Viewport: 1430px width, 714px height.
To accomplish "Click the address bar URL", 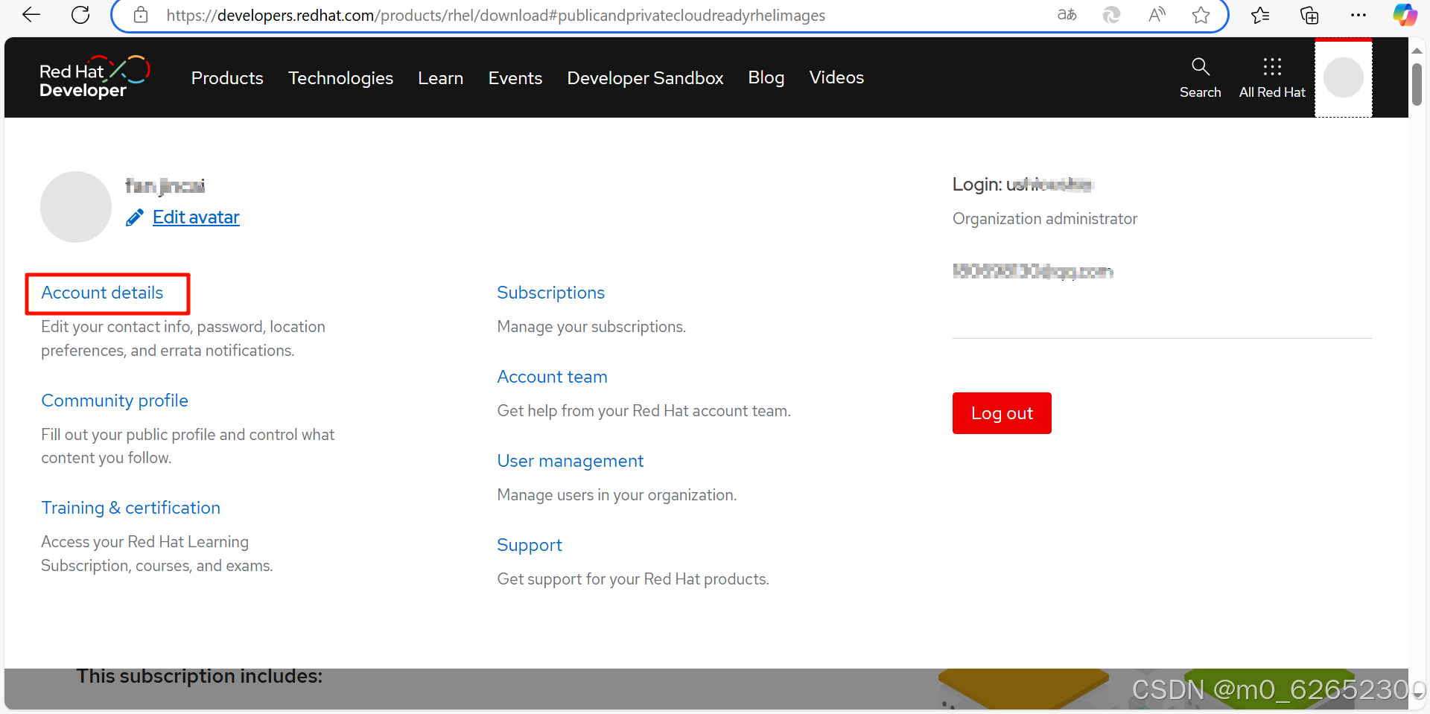I will [495, 15].
